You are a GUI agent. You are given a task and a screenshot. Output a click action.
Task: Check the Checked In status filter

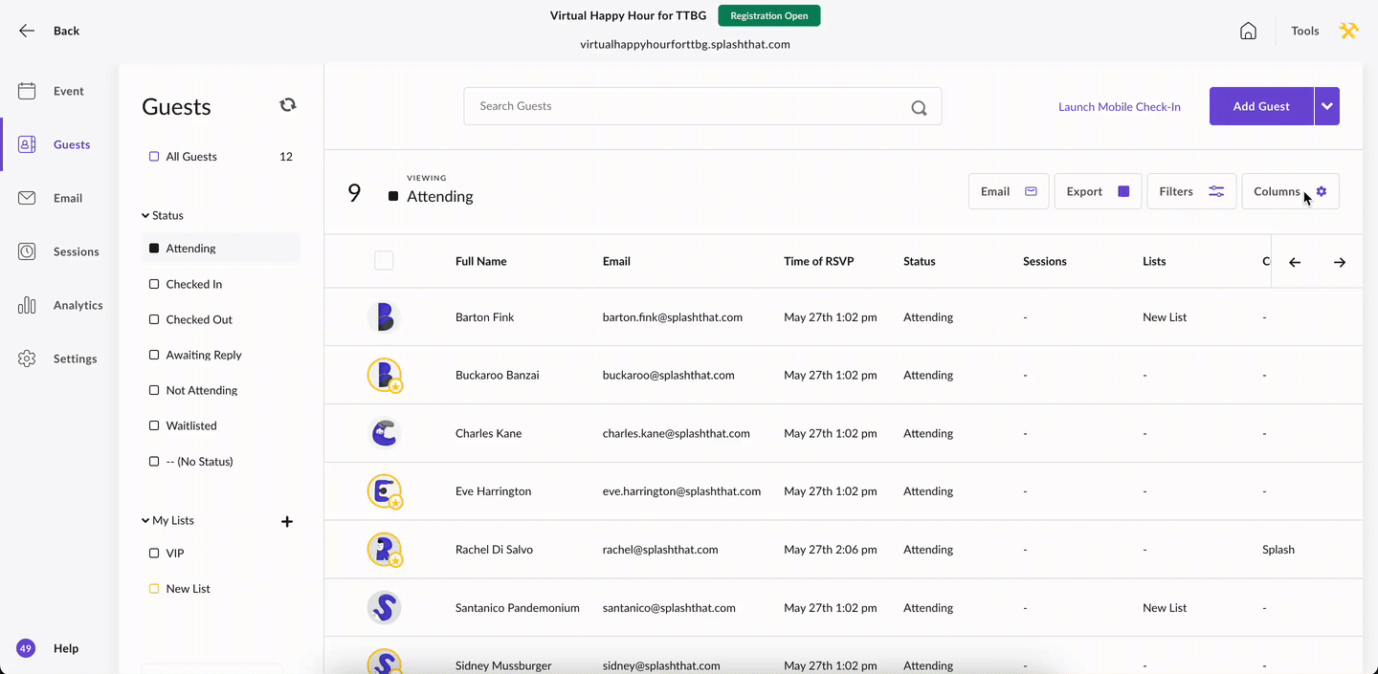[154, 284]
